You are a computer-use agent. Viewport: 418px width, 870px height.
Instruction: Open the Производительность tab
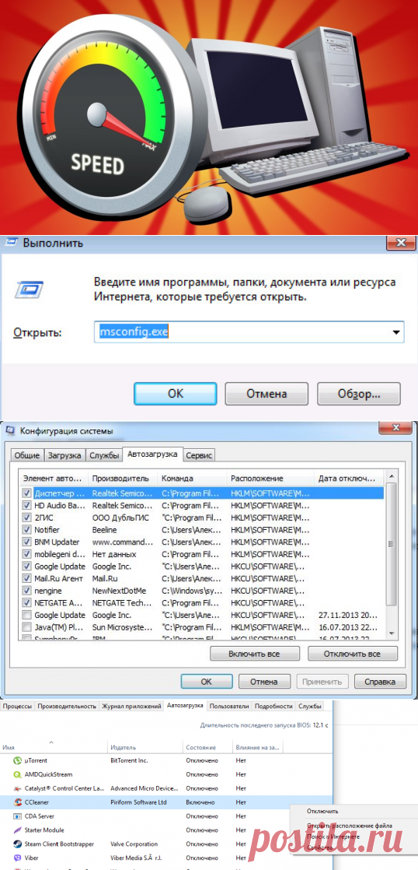click(67, 707)
